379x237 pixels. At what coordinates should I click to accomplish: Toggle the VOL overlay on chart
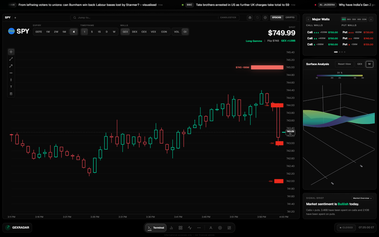177,32
